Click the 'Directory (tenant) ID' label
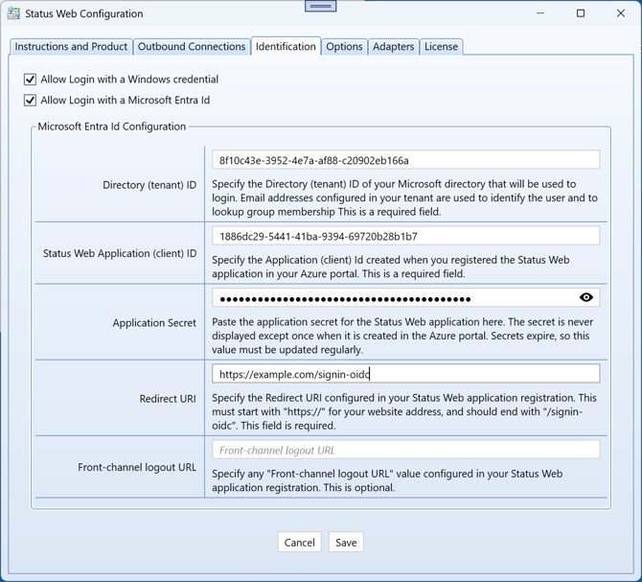The image size is (642, 582). 149,185
